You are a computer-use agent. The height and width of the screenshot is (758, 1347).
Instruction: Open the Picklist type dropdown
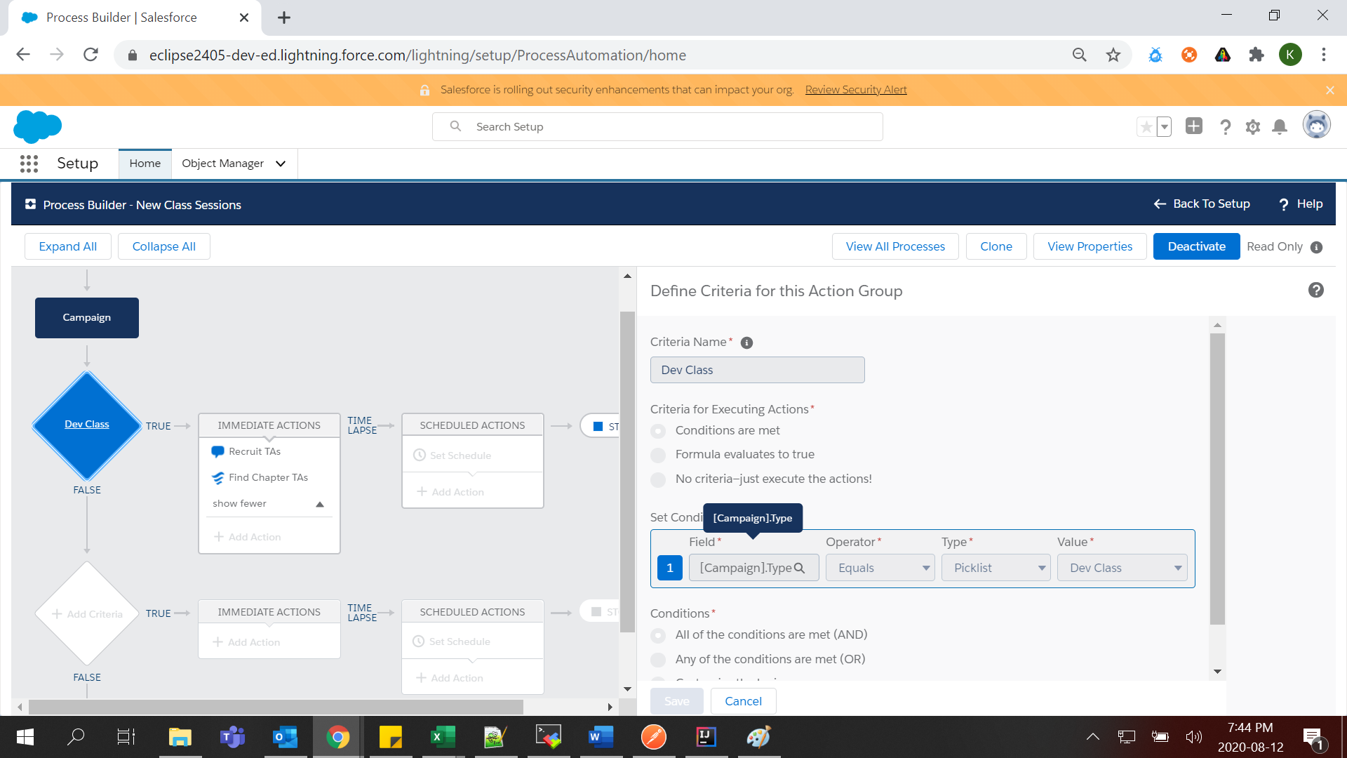point(996,568)
